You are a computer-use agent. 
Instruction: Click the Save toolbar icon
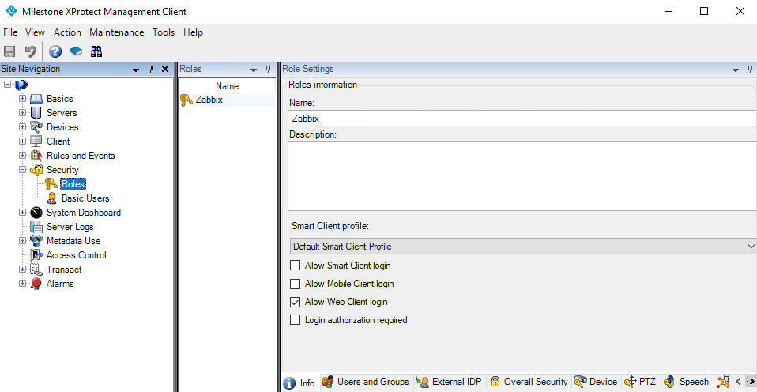click(x=9, y=51)
